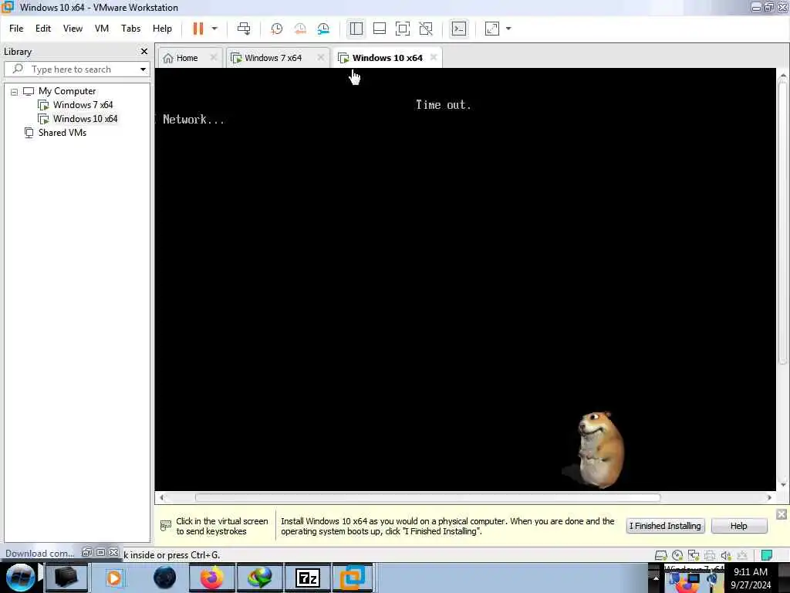
Task: Open Firefox from the taskbar
Action: (211, 578)
